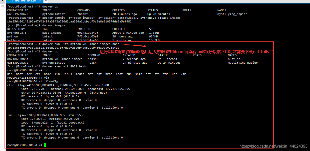Click the 'Up 1 second' status
The image size is (310, 151).
pyautogui.click(x=167, y=59)
